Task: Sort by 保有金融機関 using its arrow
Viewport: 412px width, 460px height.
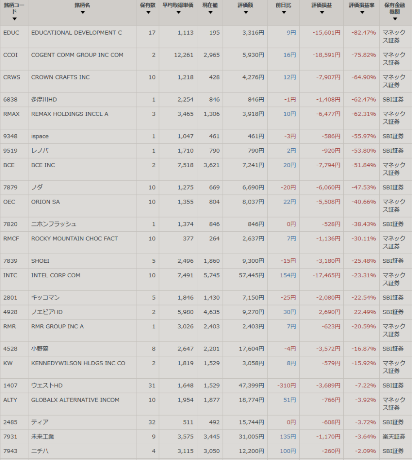Action: coord(395,19)
